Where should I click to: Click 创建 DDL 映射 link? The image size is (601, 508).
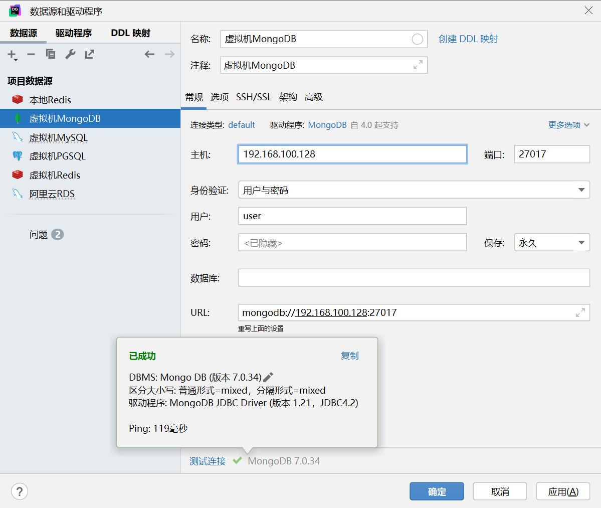468,39
